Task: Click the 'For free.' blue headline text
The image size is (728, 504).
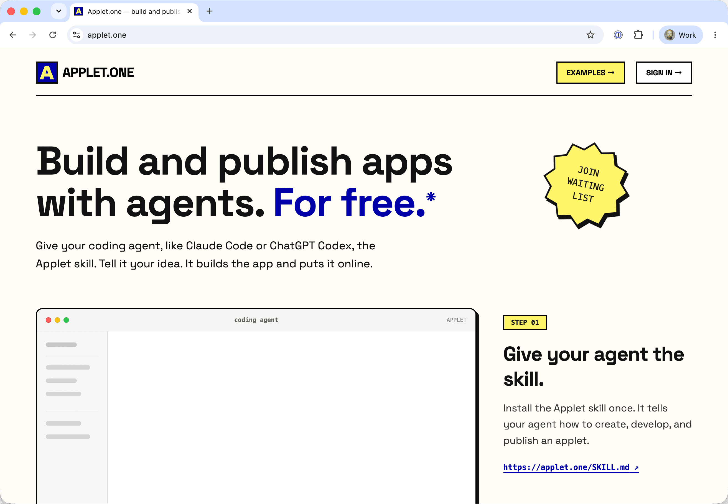Action: 350,203
